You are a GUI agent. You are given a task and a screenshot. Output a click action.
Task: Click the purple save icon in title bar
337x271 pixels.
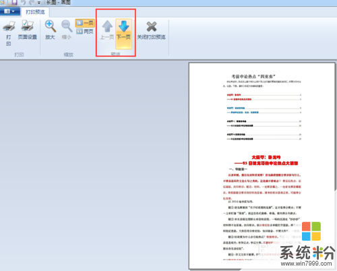pyautogui.click(x=14, y=3)
